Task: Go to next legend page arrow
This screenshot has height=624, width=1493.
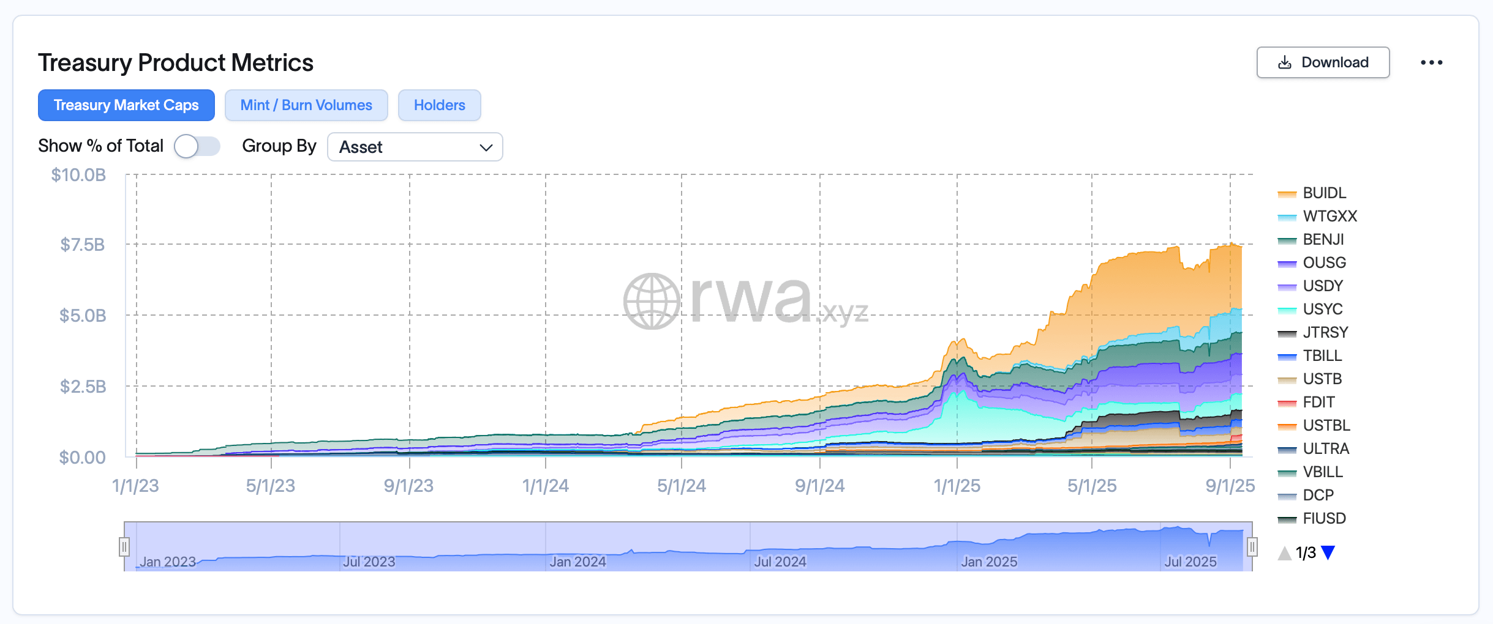Action: point(1328,553)
